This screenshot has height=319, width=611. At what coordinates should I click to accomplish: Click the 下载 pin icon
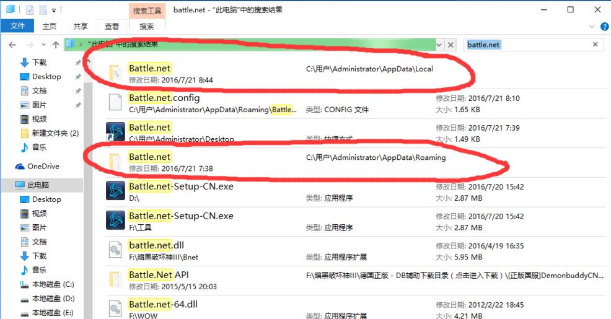[x=78, y=63]
